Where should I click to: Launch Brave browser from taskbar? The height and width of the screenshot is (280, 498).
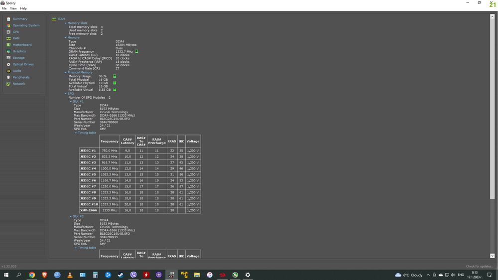[x=44, y=275]
